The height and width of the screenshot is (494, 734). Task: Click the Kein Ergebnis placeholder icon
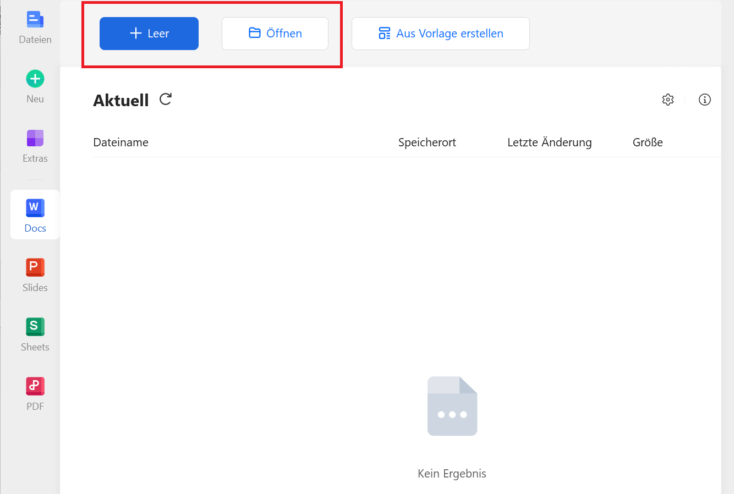pos(452,406)
